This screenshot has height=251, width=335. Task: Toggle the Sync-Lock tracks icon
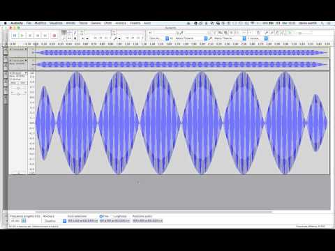pyautogui.click(x=258, y=33)
